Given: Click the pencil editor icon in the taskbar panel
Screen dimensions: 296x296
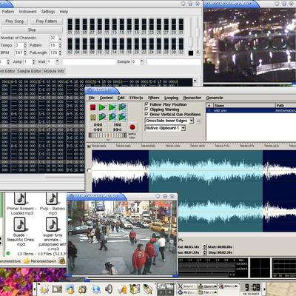Looking at the screenshot, I should tap(147, 289).
